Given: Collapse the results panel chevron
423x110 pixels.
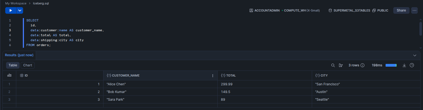Looking at the screenshot, I should [x=415, y=55].
